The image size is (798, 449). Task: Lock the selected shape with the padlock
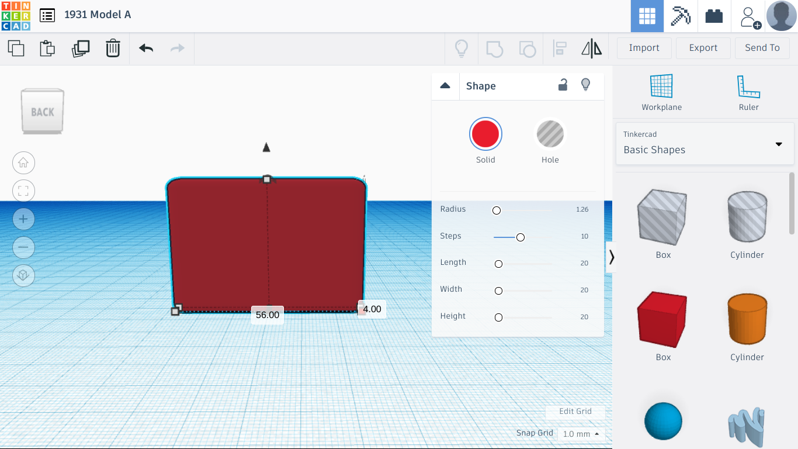click(x=563, y=85)
